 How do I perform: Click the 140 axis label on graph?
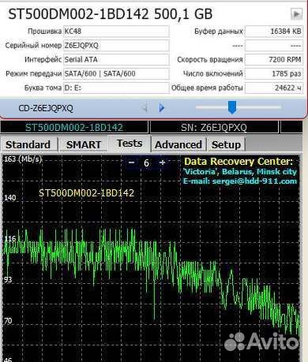(x=10, y=197)
